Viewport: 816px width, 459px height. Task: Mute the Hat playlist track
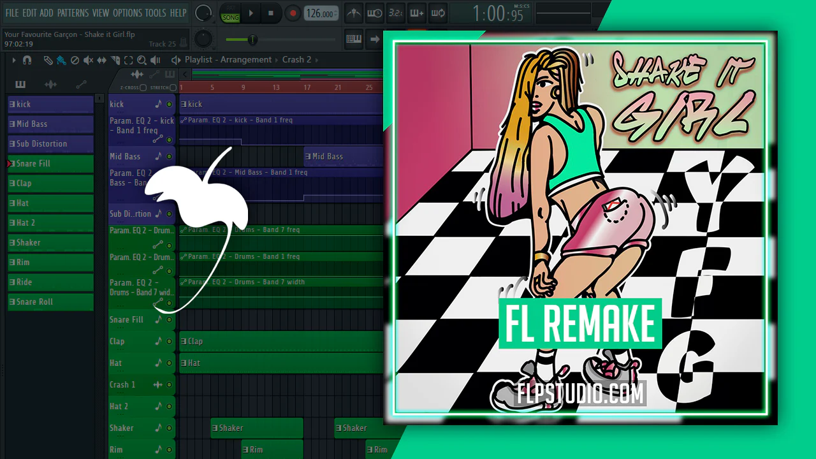[x=169, y=363]
